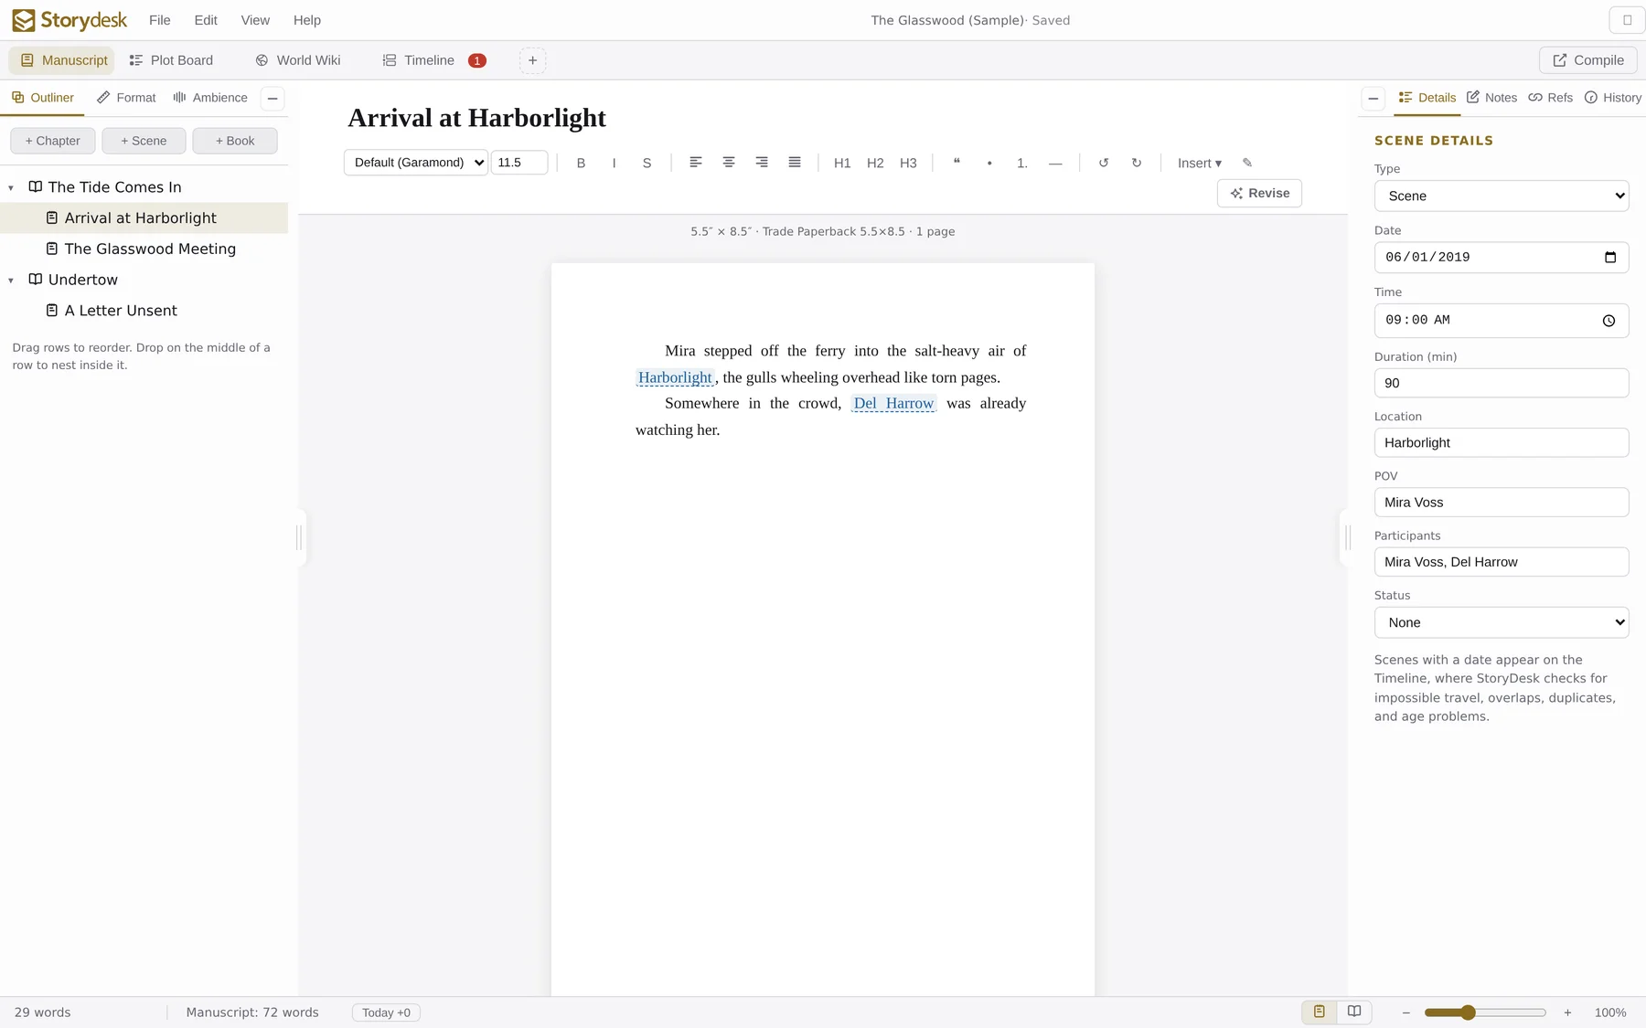Click the pencil icon after Insert
The width and height of the screenshot is (1646, 1028).
(1247, 163)
